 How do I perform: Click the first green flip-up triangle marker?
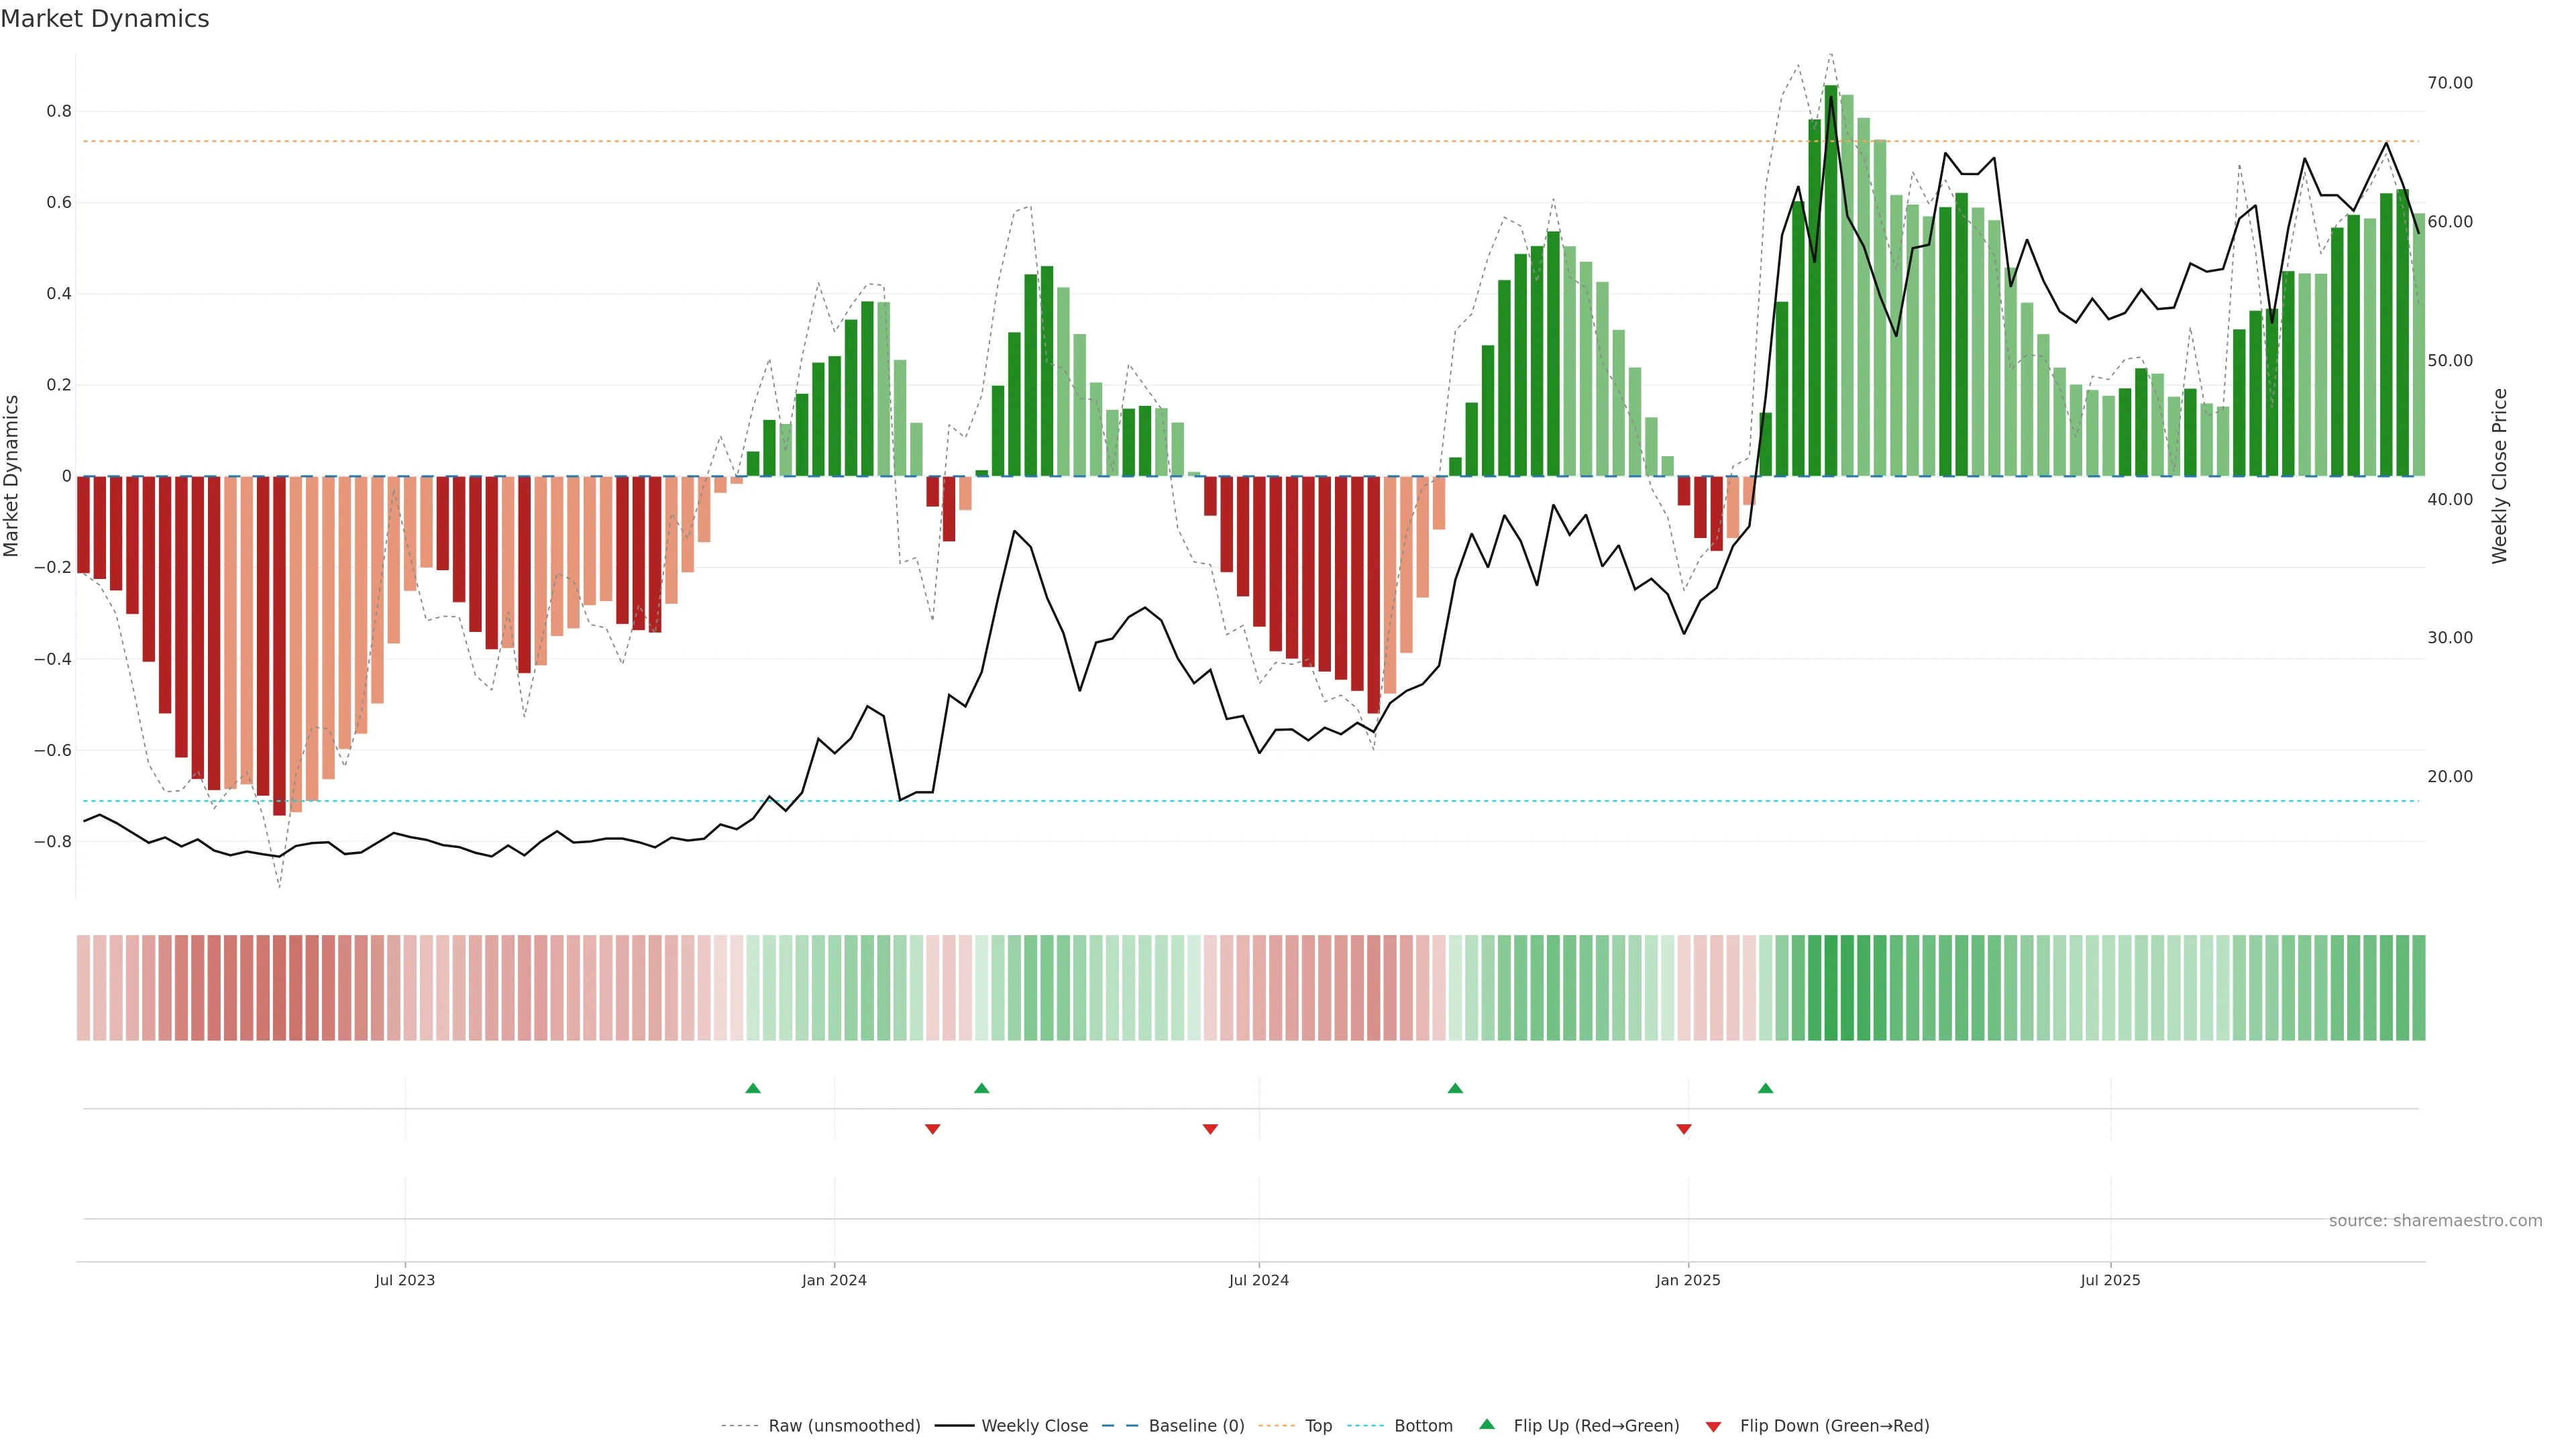point(753,1088)
